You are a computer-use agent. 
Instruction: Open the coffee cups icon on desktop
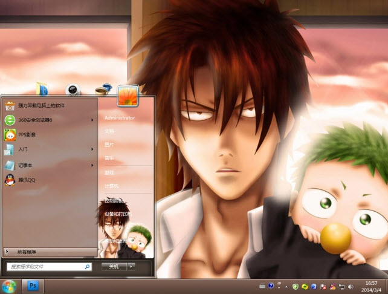(103, 89)
